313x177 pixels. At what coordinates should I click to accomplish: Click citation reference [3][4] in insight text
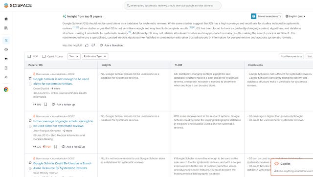tap(192, 27)
